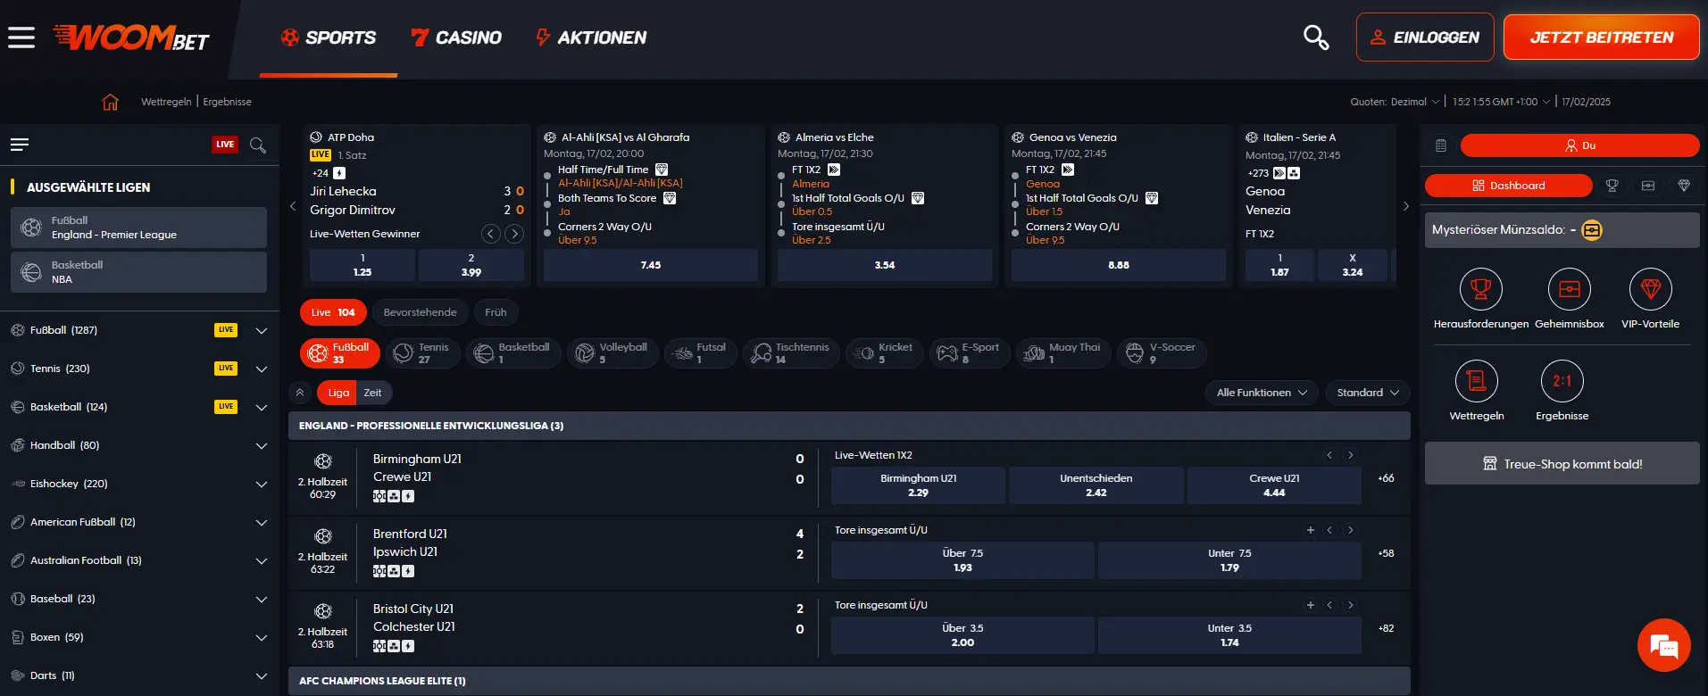Screen dimensions: 1708x696
Task: Open the Casino tab
Action: click(x=456, y=37)
